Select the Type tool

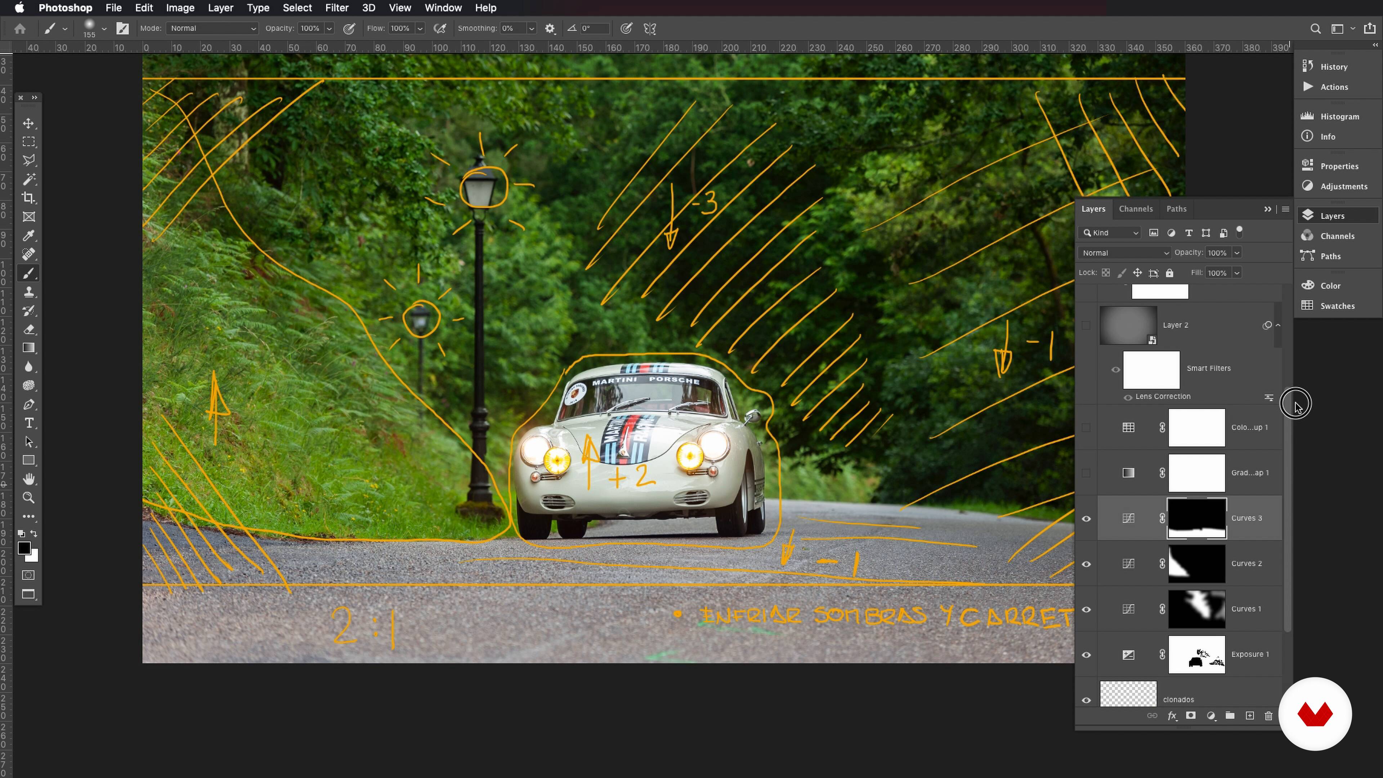click(x=28, y=423)
